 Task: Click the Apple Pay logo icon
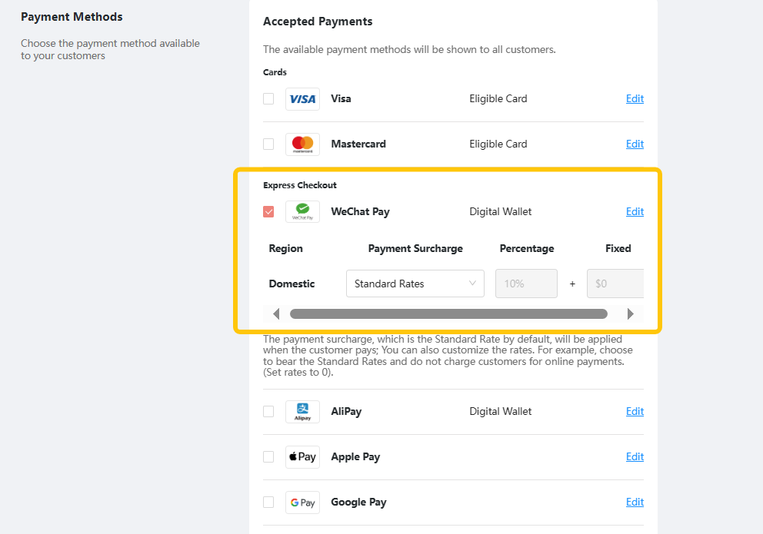302,456
